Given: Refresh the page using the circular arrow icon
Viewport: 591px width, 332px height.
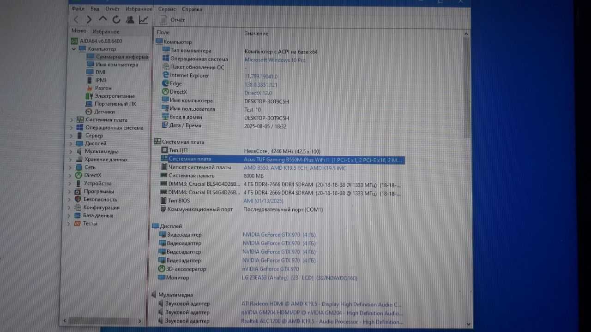Looking at the screenshot, I should [x=116, y=19].
